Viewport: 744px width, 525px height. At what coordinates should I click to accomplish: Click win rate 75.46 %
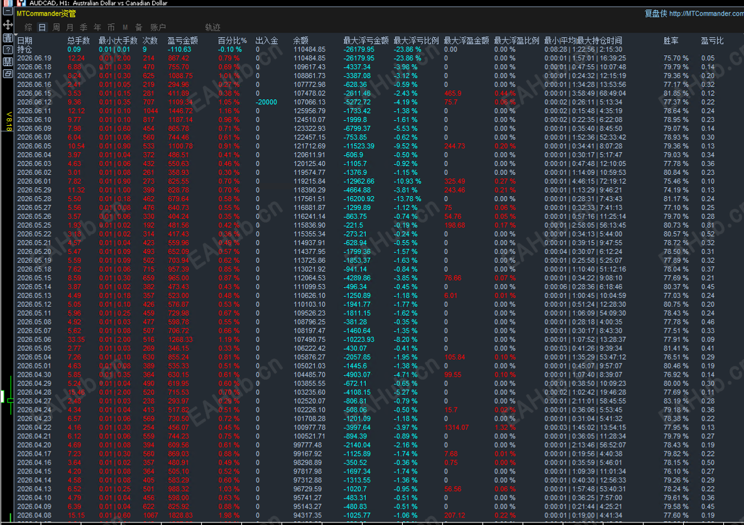click(676, 181)
